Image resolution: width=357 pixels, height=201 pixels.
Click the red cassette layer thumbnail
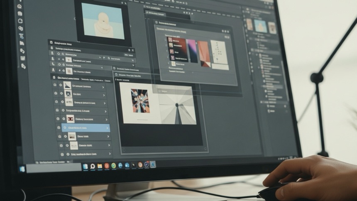(x=70, y=119)
